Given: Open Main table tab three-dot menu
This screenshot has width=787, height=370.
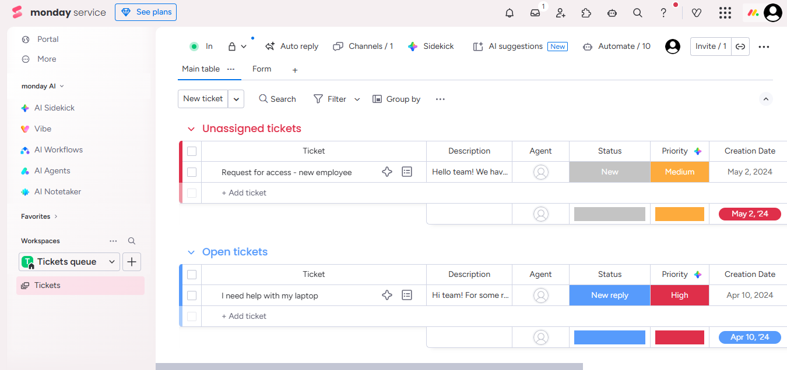Looking at the screenshot, I should (231, 69).
